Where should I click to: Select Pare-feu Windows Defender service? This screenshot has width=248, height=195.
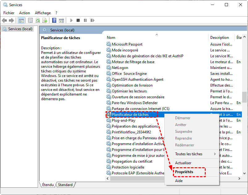tap(135, 103)
